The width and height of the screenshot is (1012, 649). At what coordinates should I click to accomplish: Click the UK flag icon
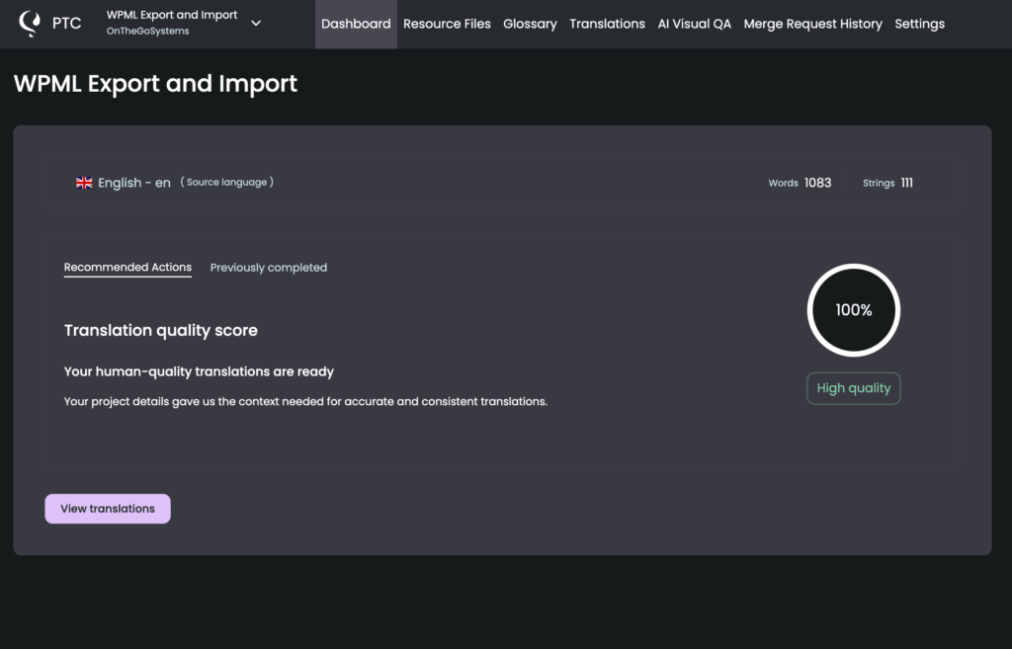click(x=84, y=183)
